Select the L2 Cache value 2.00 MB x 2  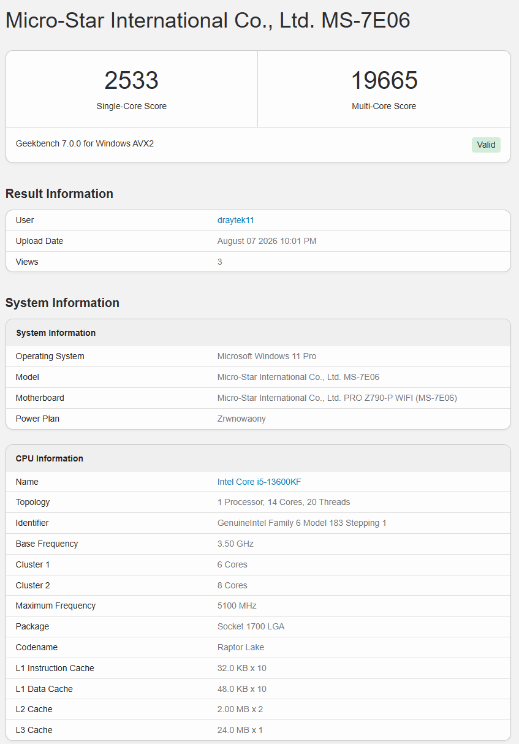pyautogui.click(x=240, y=709)
